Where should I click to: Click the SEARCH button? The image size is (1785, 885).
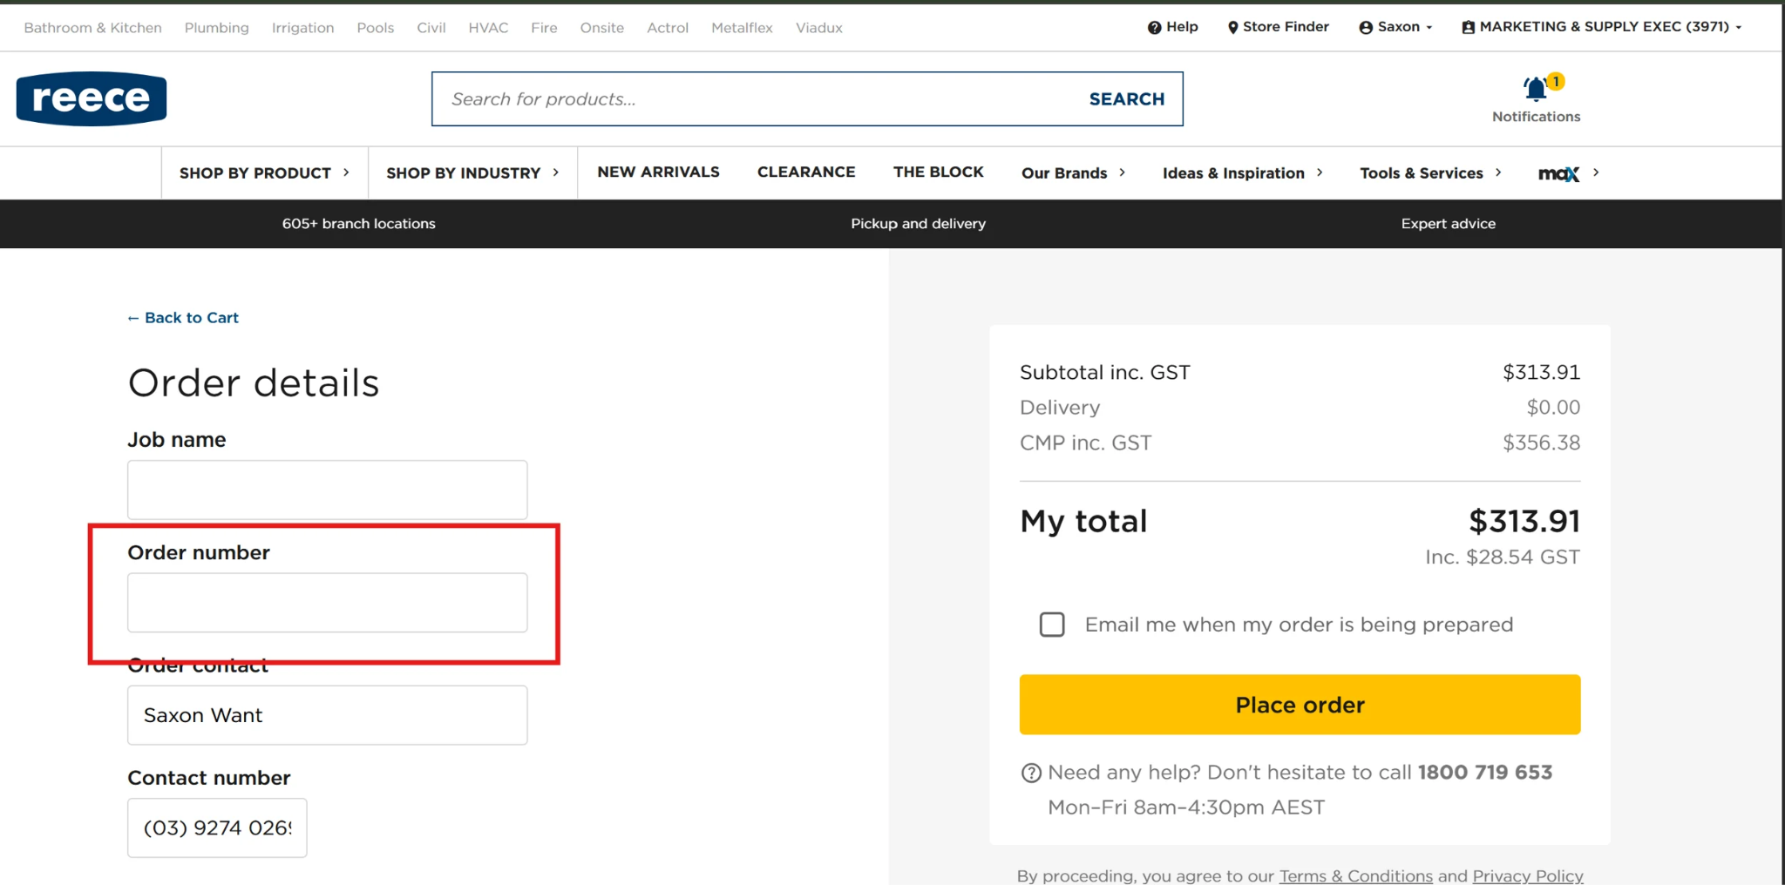click(1126, 99)
